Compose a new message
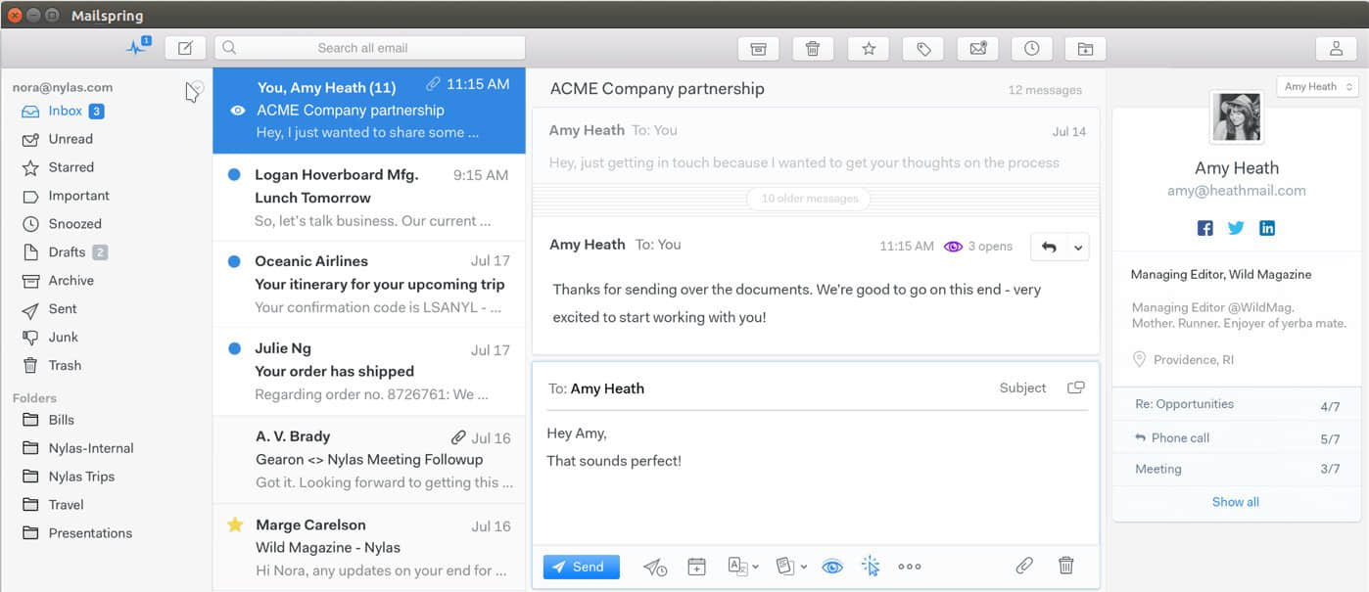This screenshot has height=592, width=1369. 185,47
